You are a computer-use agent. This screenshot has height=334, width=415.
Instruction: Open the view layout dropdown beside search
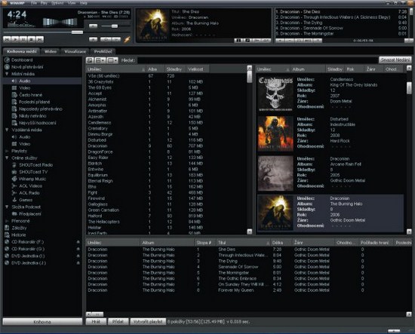tap(100, 60)
